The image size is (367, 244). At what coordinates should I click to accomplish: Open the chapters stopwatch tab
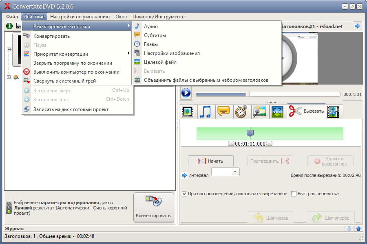coord(241,111)
